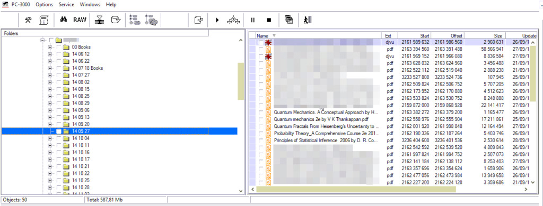This screenshot has height=206, width=543.
Task: Expand the 14 07 18 Books folder
Action: 50,68
